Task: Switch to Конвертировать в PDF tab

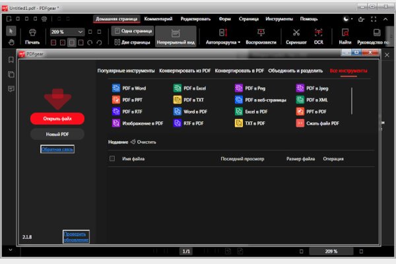Action: tap(240, 71)
